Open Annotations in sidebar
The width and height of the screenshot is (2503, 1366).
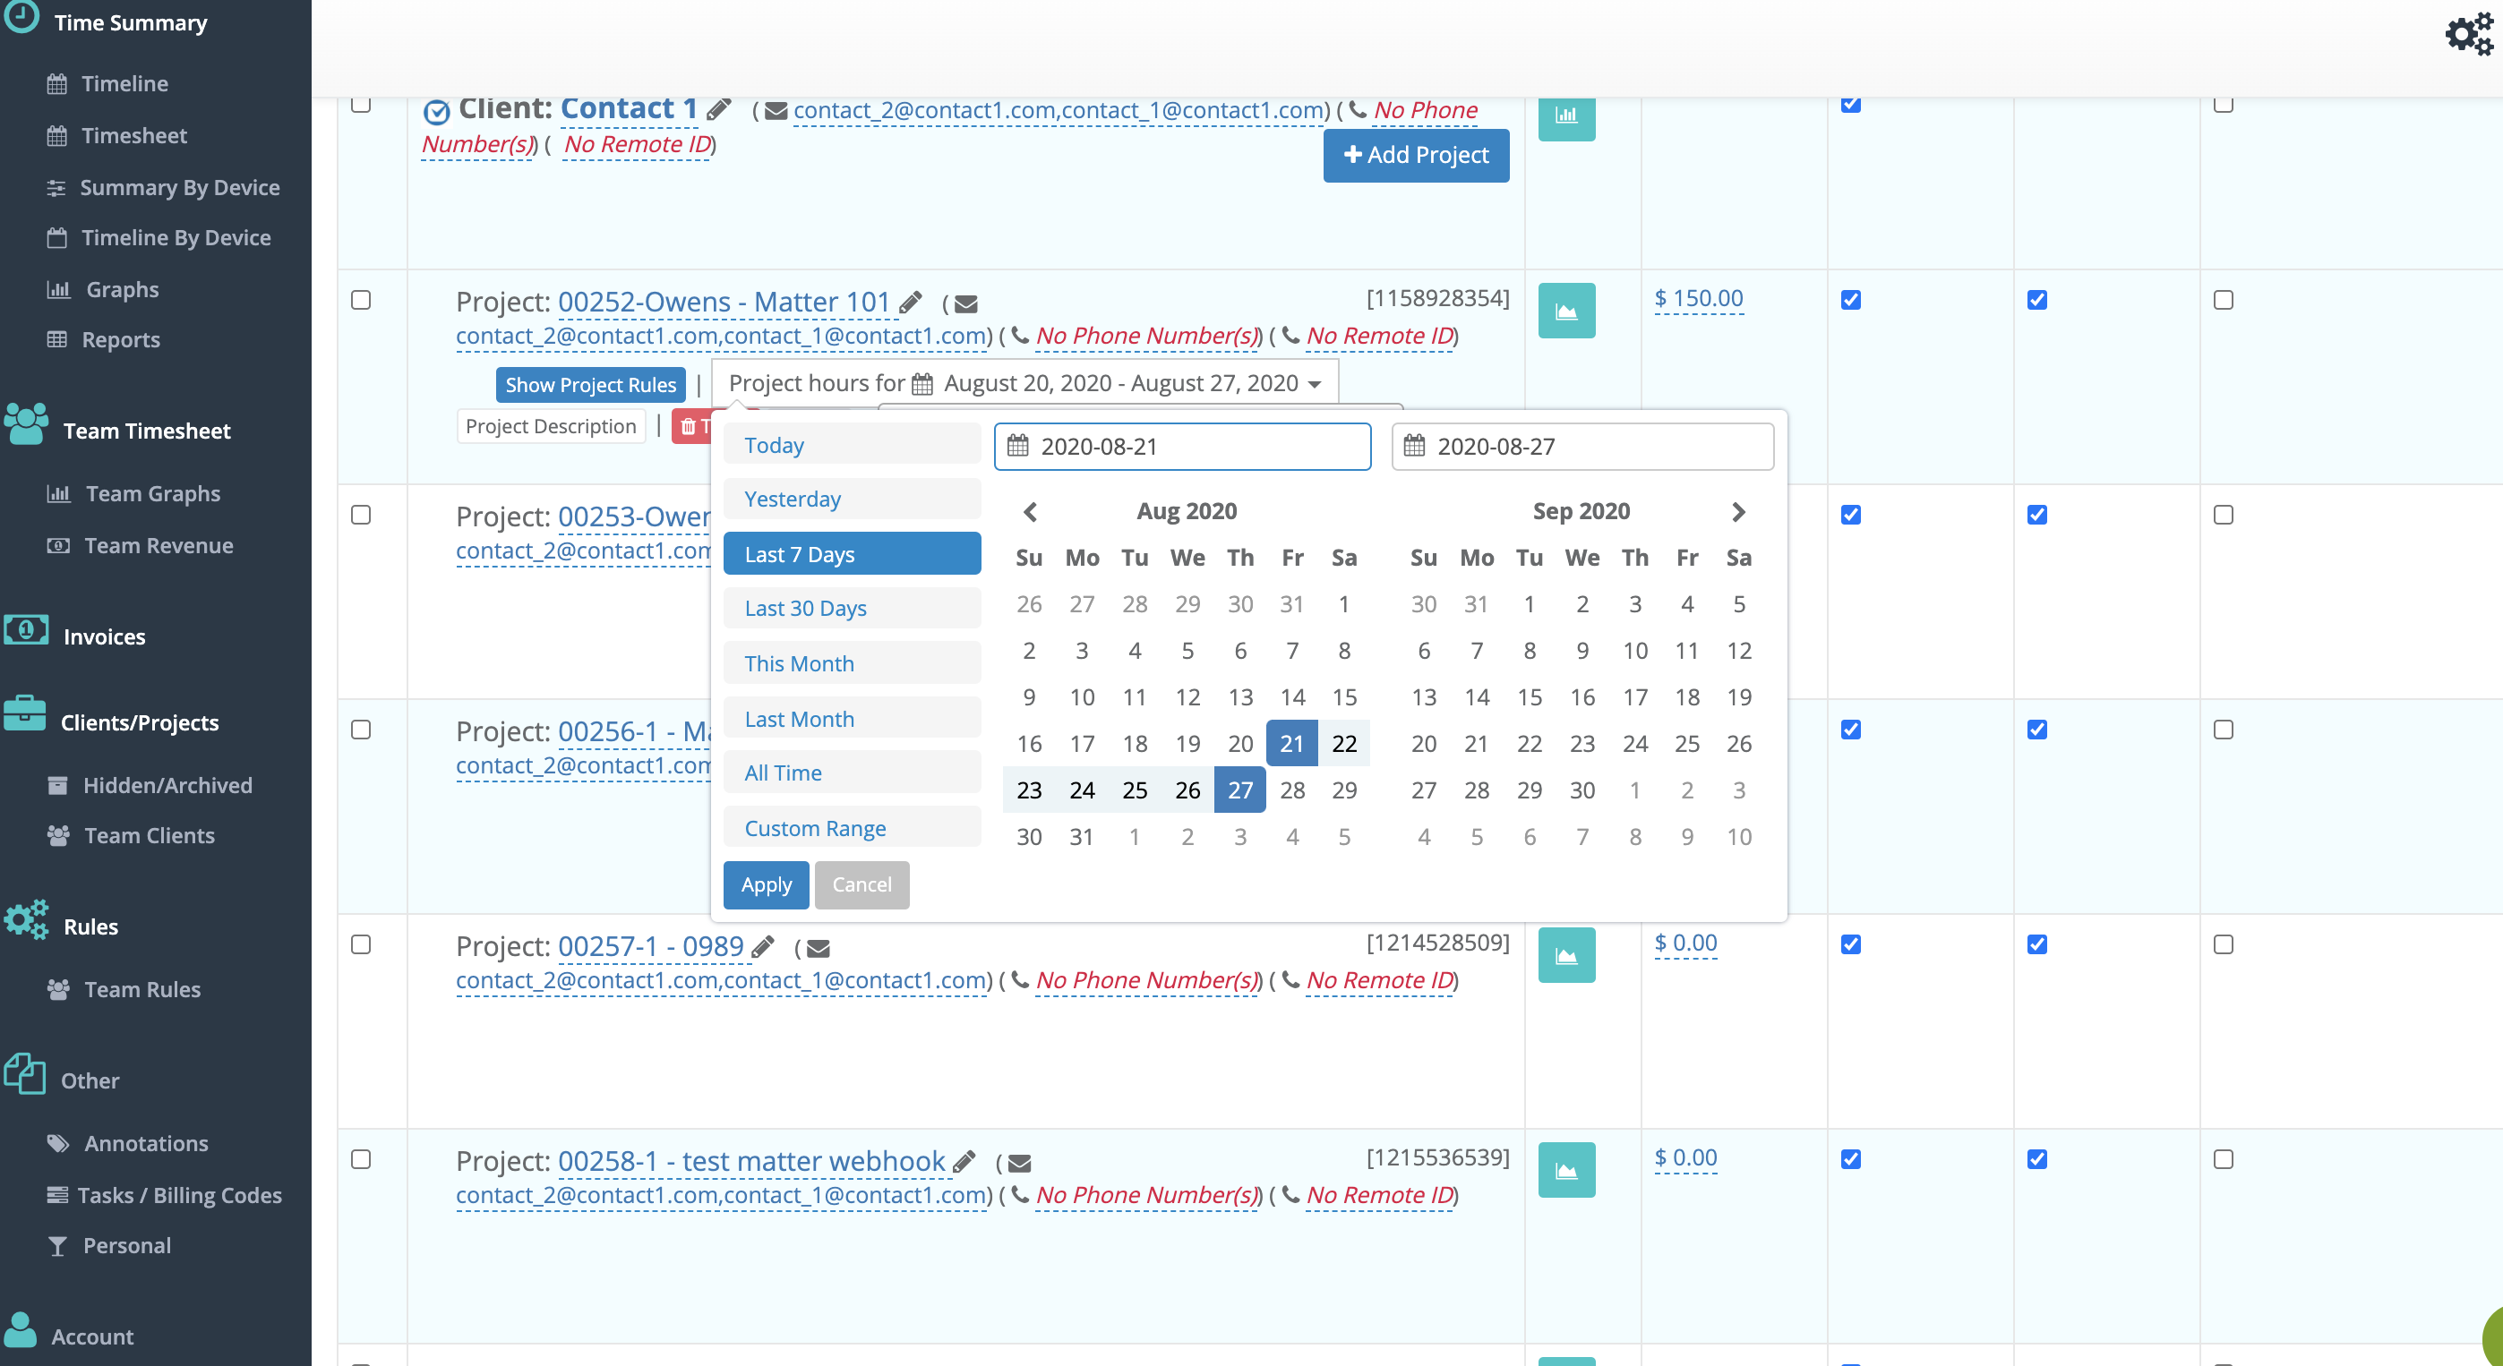point(146,1142)
